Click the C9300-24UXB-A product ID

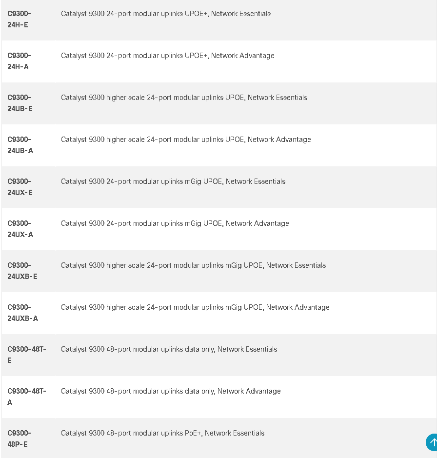(x=22, y=313)
